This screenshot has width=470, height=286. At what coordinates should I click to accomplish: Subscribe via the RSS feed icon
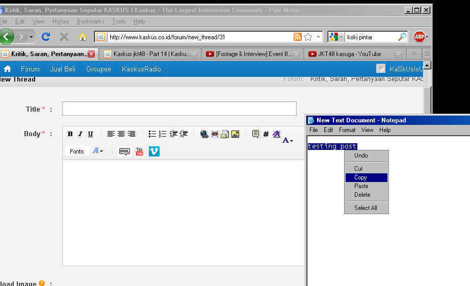tap(297, 37)
